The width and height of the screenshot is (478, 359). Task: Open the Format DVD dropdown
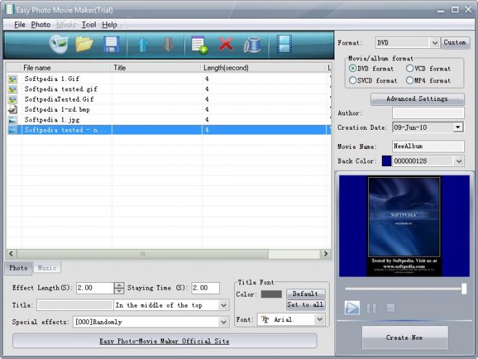(x=435, y=43)
